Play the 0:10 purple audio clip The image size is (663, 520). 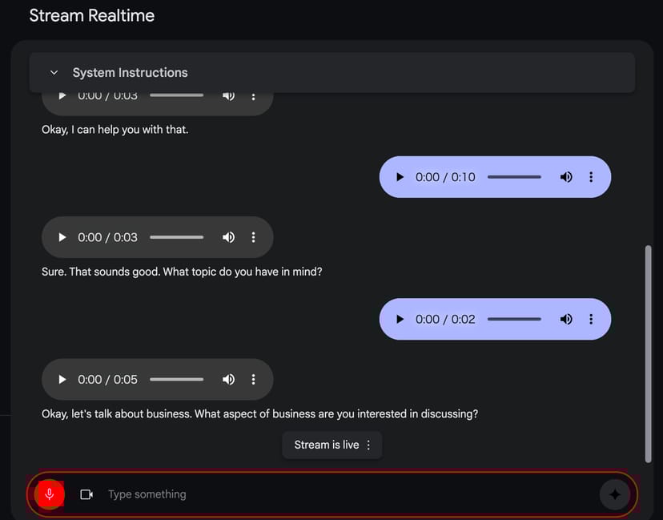pyautogui.click(x=400, y=177)
